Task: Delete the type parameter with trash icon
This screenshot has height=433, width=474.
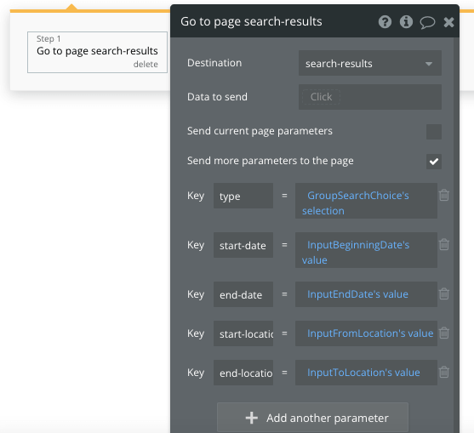Action: 444,195
